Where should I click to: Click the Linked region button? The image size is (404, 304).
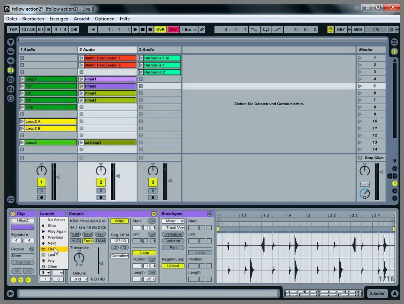pos(173,266)
